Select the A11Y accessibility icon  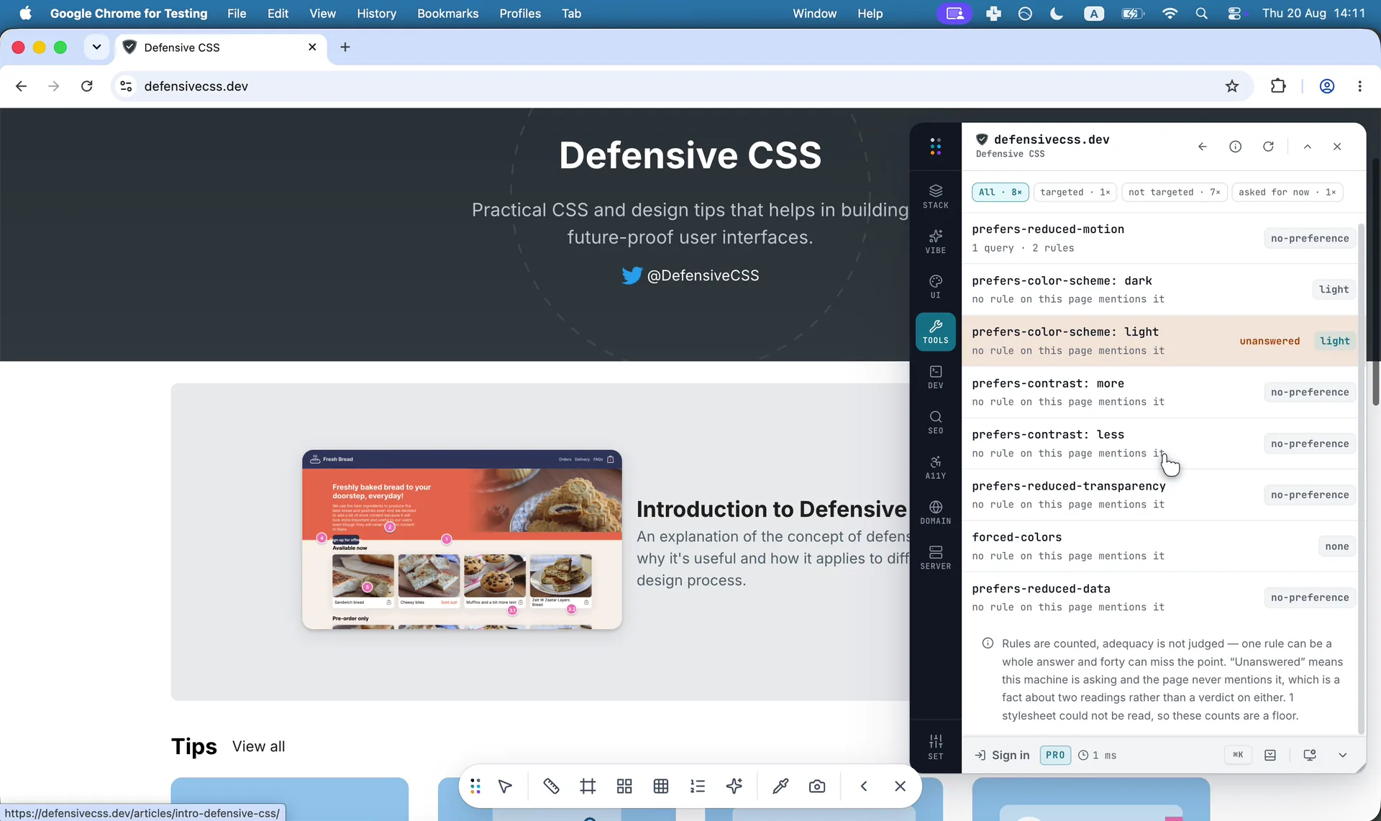[x=935, y=467]
